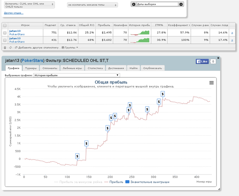
Task: Switch to the Турниры tab
Action: [x=31, y=68]
